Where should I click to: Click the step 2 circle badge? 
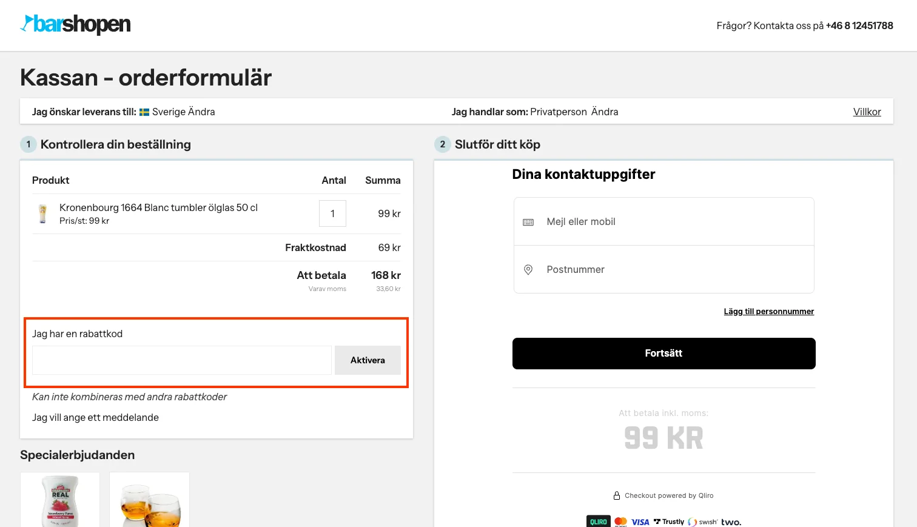pyautogui.click(x=443, y=144)
